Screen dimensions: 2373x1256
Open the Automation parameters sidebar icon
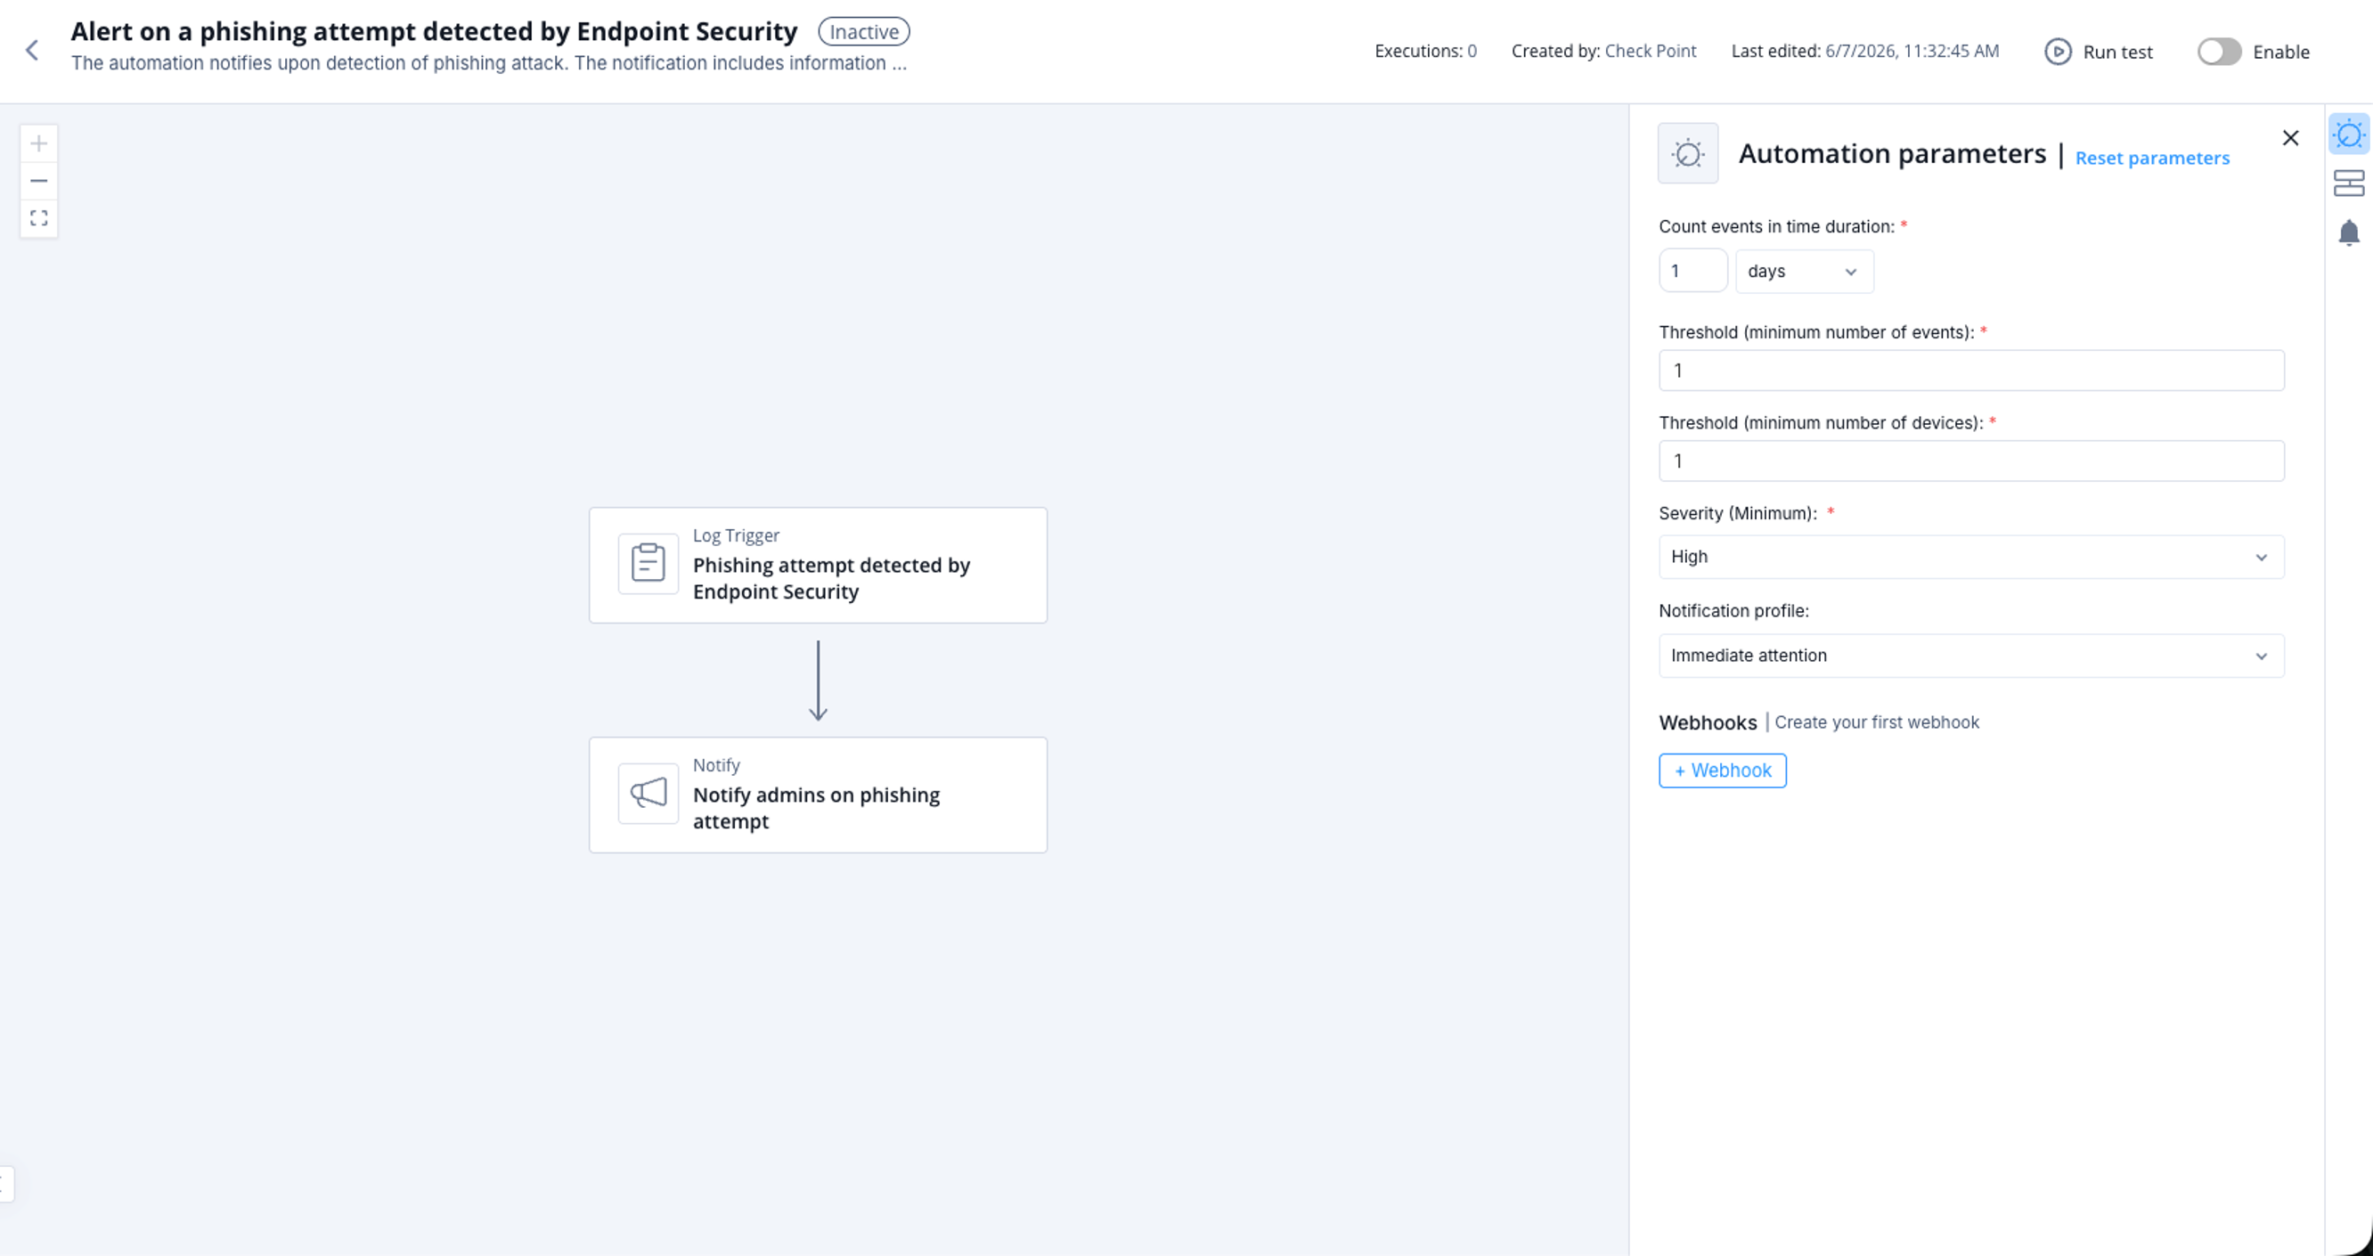point(2349,135)
